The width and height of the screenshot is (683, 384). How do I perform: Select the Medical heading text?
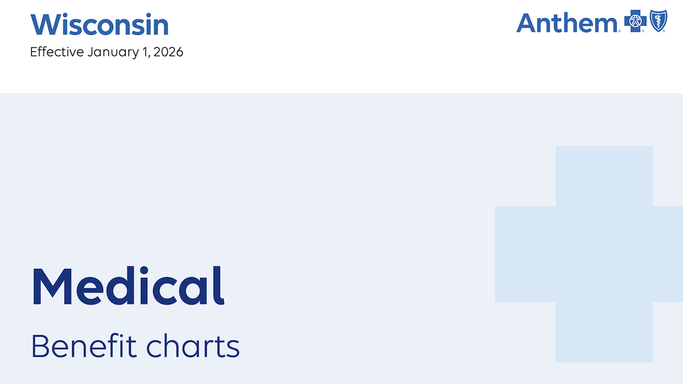point(128,286)
